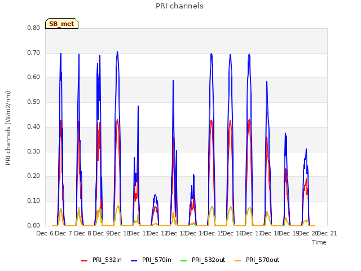Click the 0.10 y-axis tick label
Image resolution: width=361 pixels, height=271 pixels.
coord(34,201)
